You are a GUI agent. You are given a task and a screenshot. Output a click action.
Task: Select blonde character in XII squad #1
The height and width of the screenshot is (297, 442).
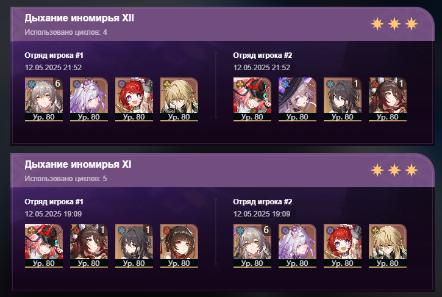(179, 99)
